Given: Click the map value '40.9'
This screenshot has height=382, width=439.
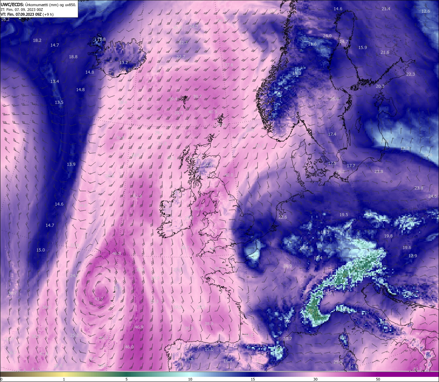Looking at the screenshot, I should pos(213,112).
